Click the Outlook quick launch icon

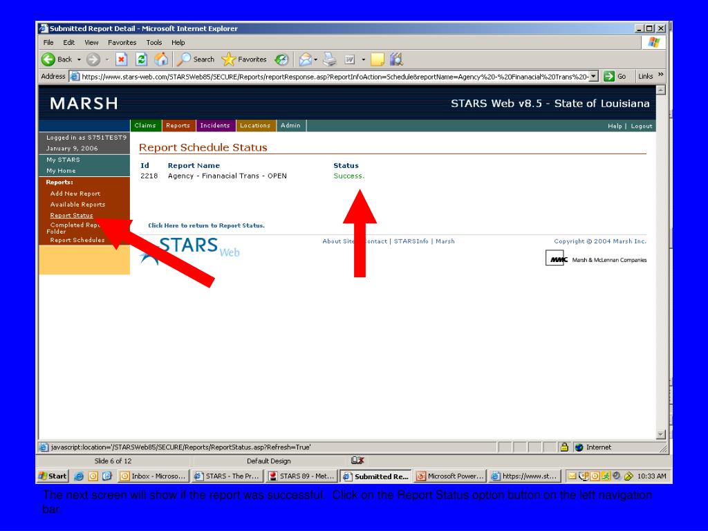coord(93,476)
